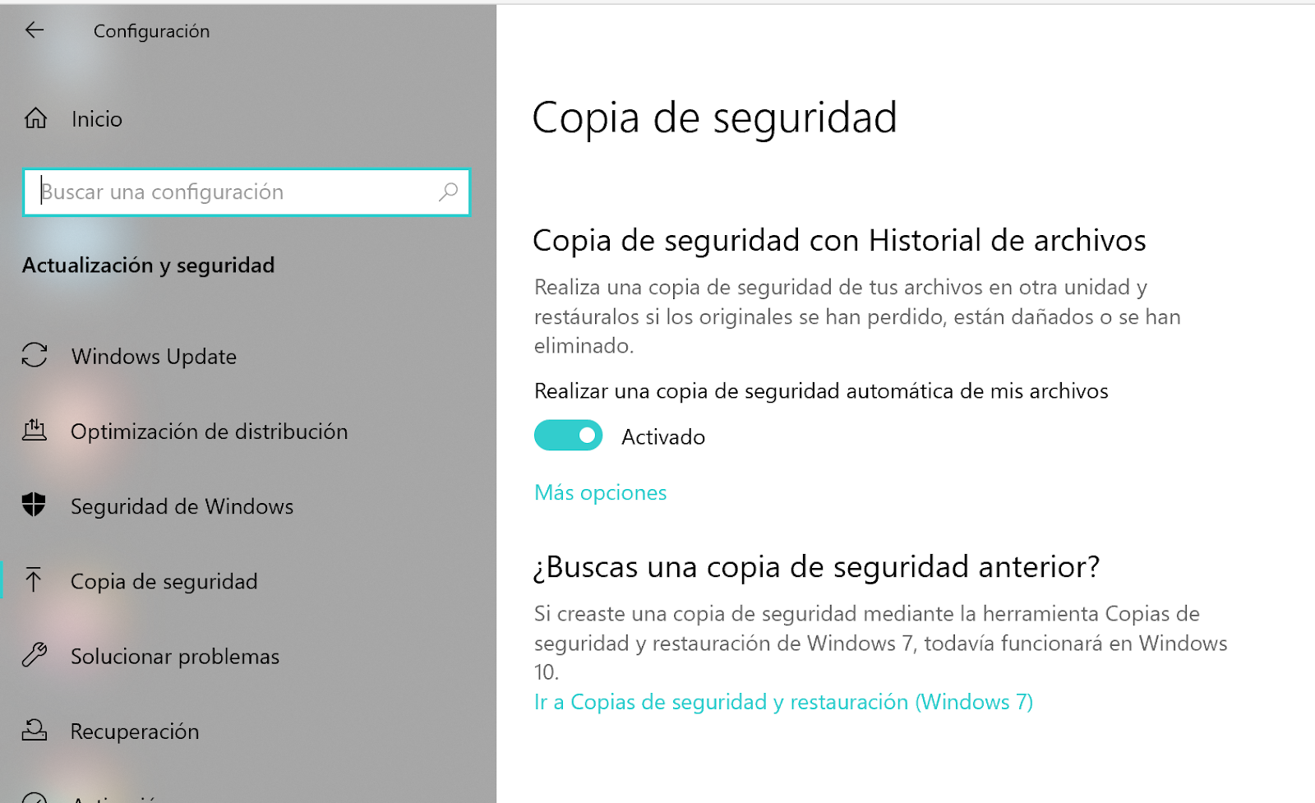Image resolution: width=1315 pixels, height=803 pixels.
Task: Click the search magnifier icon
Action: tap(448, 192)
